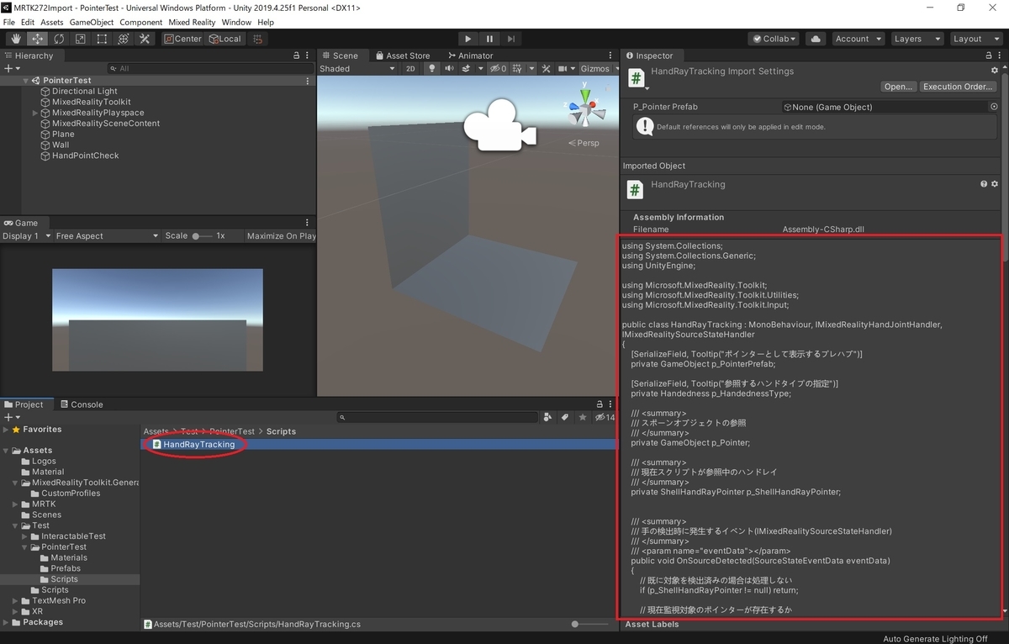Select the Rotate tool
The width and height of the screenshot is (1009, 644).
point(59,39)
